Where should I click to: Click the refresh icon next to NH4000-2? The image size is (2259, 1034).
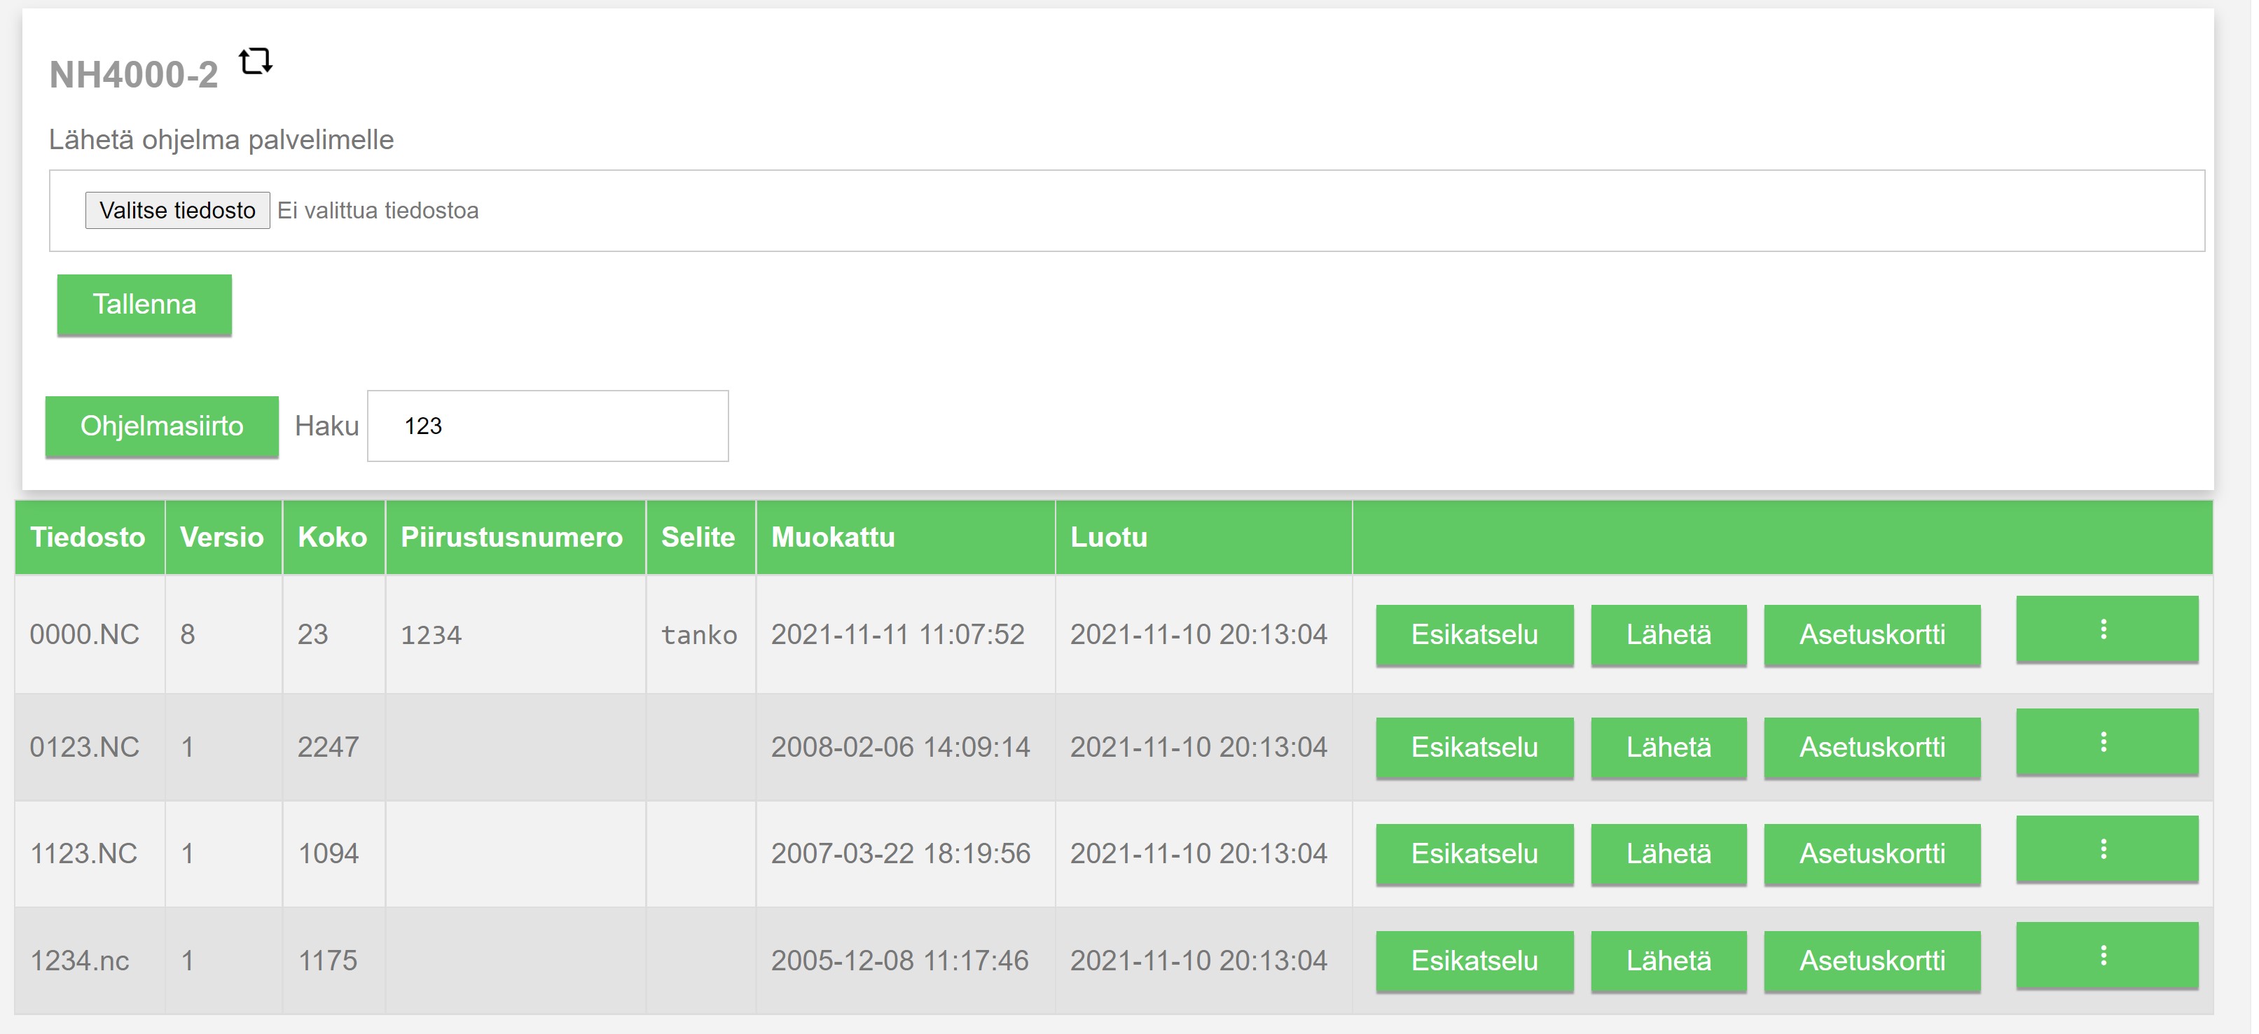point(255,62)
